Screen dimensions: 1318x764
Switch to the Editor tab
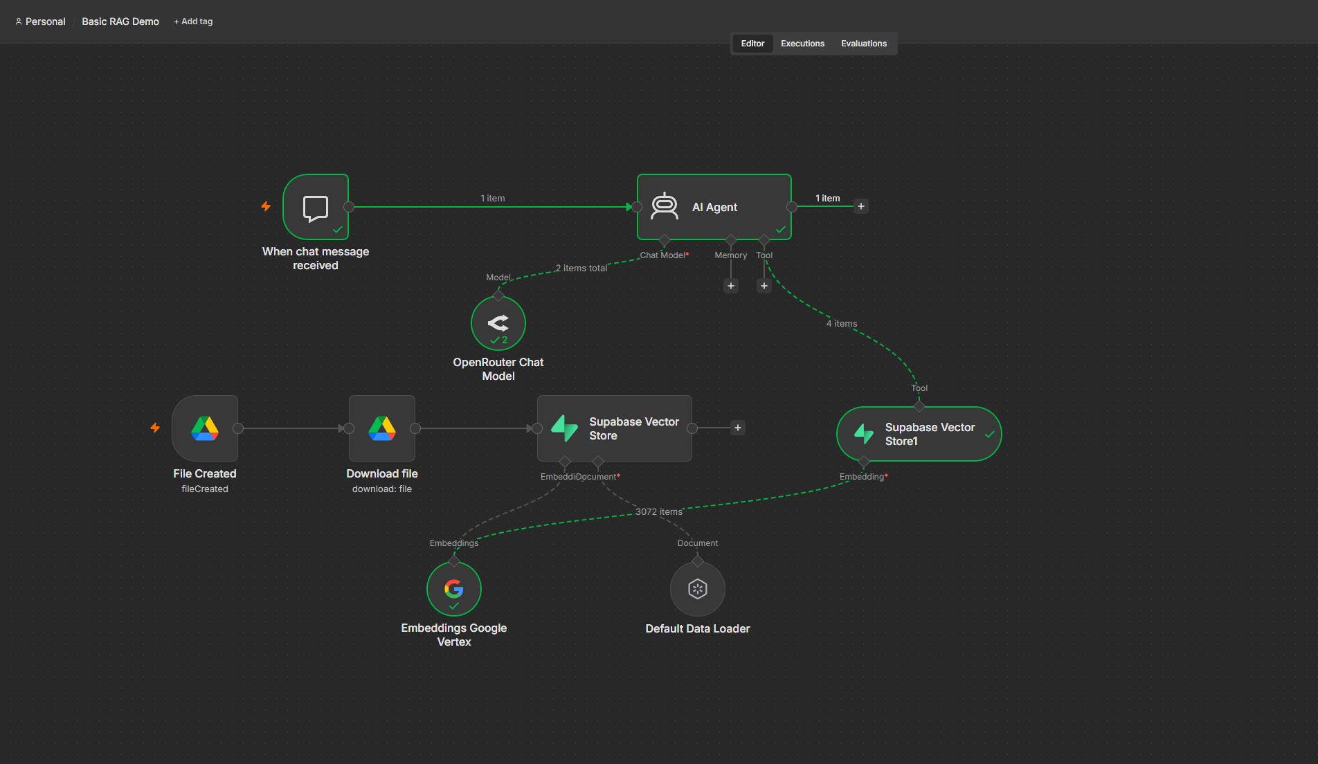pyautogui.click(x=752, y=44)
